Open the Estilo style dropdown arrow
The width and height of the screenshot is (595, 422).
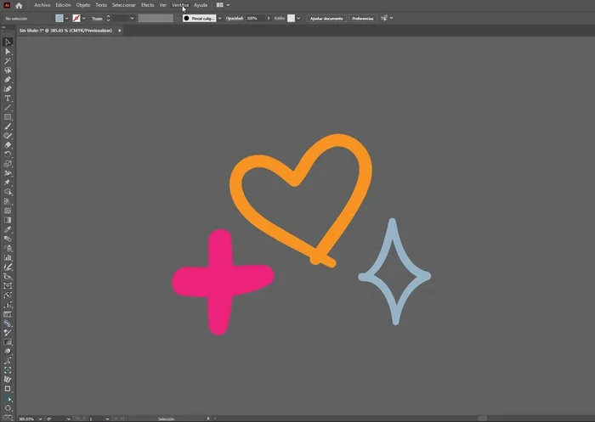tap(298, 18)
